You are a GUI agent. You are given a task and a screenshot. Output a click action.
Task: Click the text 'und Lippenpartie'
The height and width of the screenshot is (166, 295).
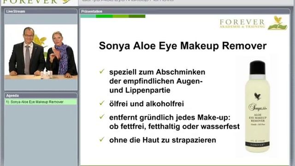point(140,90)
